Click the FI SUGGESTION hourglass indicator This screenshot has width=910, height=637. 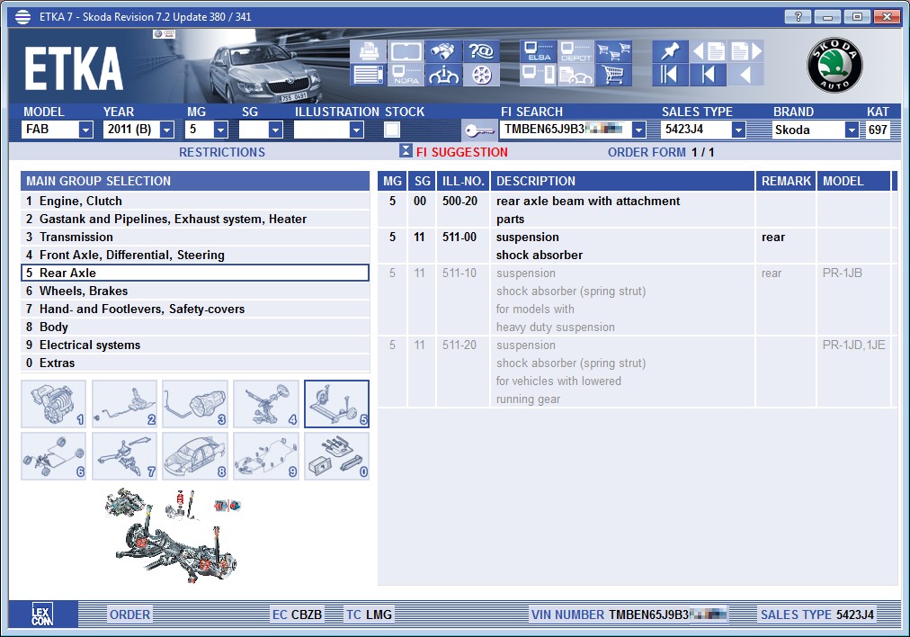tap(406, 151)
